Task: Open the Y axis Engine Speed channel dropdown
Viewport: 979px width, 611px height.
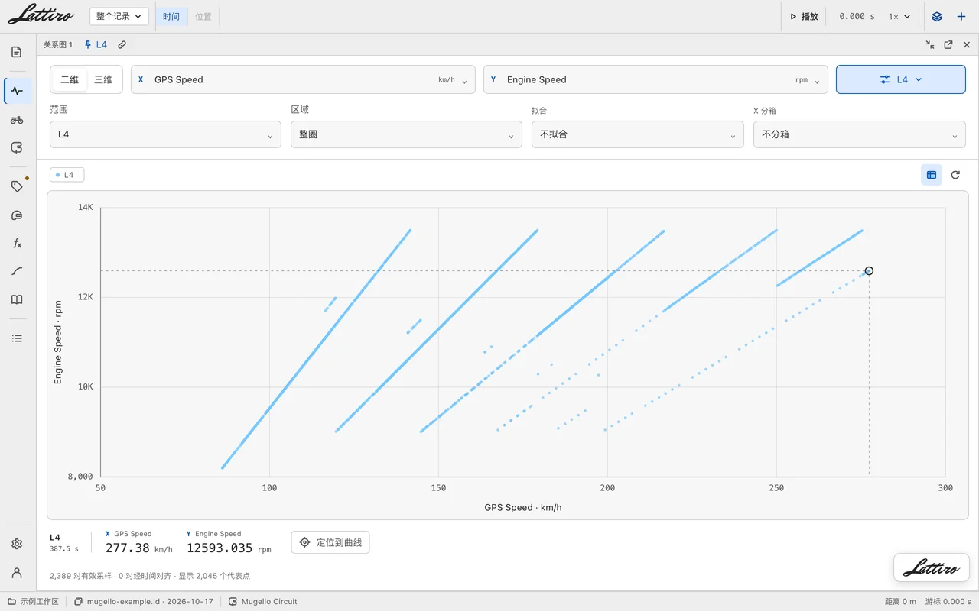Action: click(655, 79)
